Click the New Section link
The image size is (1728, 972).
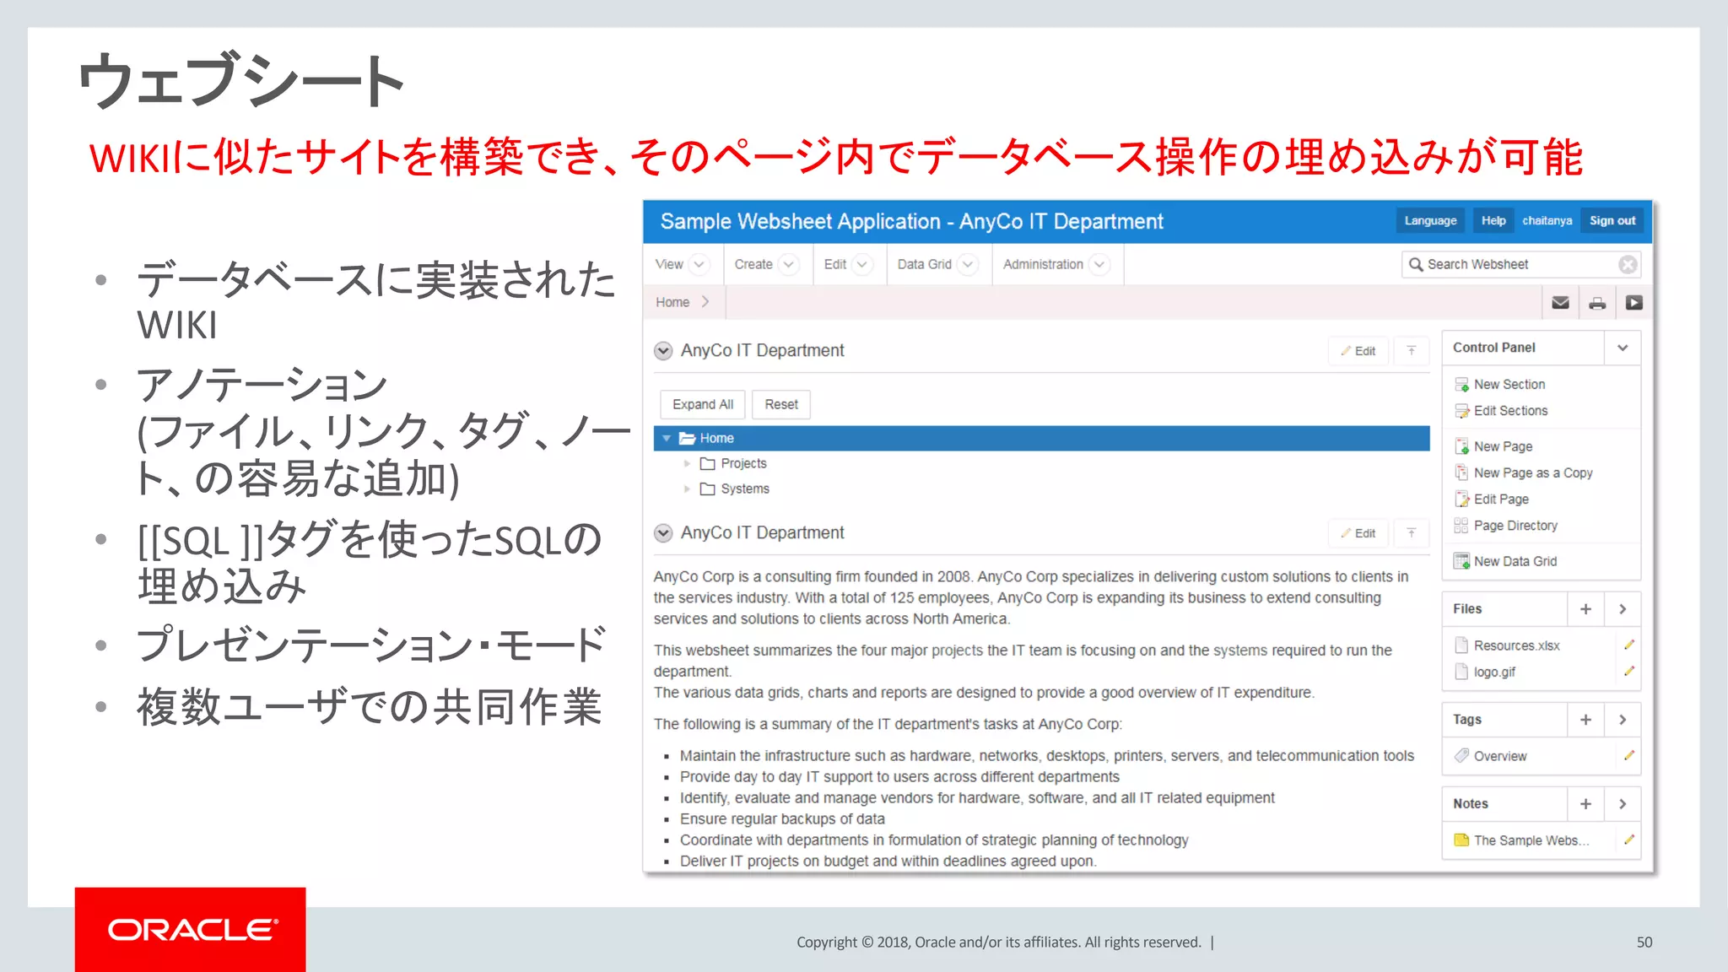tap(1509, 385)
